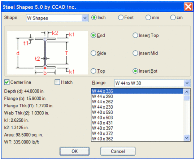Screen dimensions: 195x160
Task: Select W 40 x 593 in list
Action: click(x=137, y=112)
